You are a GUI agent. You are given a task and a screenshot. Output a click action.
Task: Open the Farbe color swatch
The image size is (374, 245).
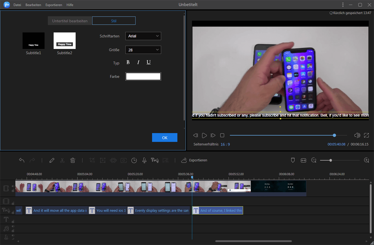pyautogui.click(x=143, y=76)
